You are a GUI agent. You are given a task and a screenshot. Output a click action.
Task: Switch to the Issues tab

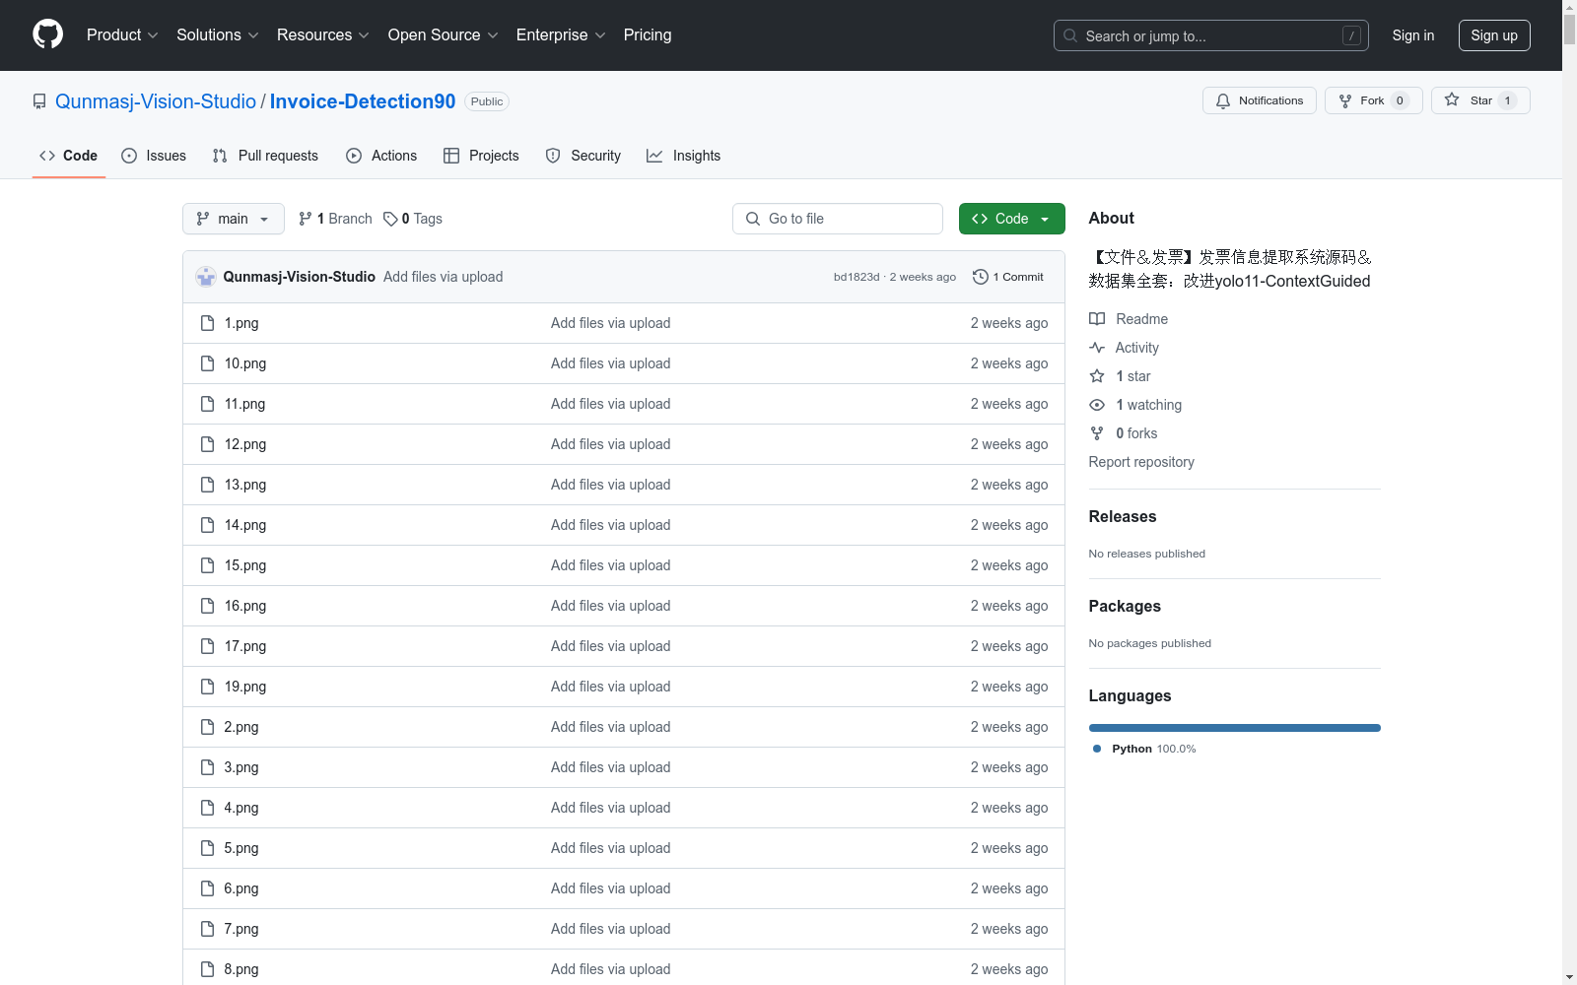tap(154, 156)
